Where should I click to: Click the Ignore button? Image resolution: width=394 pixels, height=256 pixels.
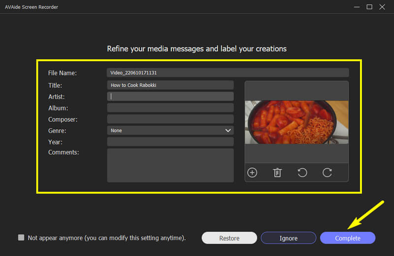tap(288, 238)
